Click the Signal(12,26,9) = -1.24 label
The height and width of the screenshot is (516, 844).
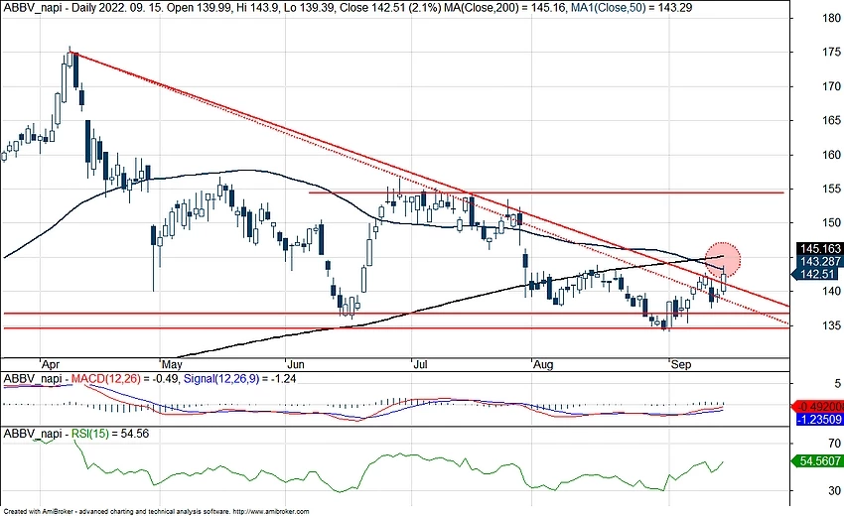(x=239, y=379)
